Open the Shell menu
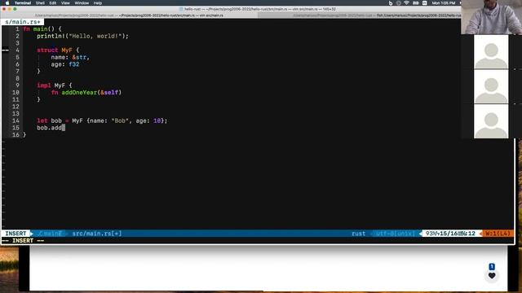The width and height of the screenshot is (522, 293). click(x=40, y=3)
